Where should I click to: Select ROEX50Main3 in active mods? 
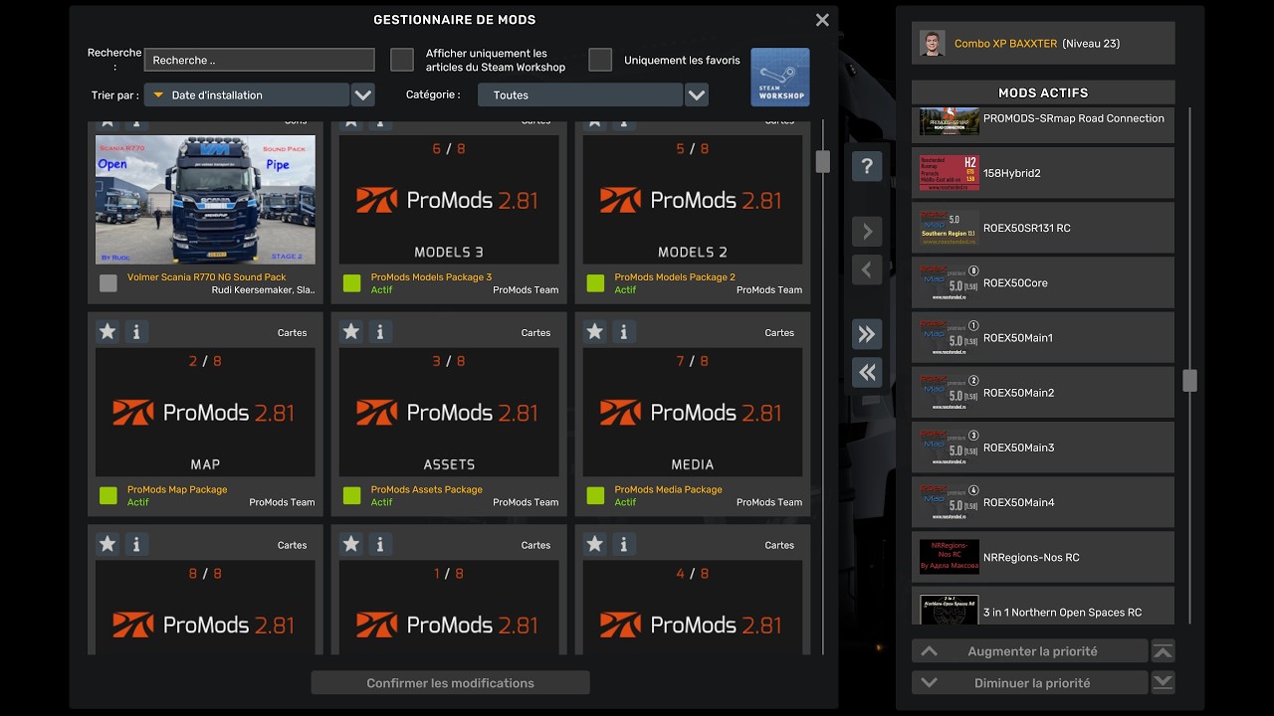(1043, 447)
